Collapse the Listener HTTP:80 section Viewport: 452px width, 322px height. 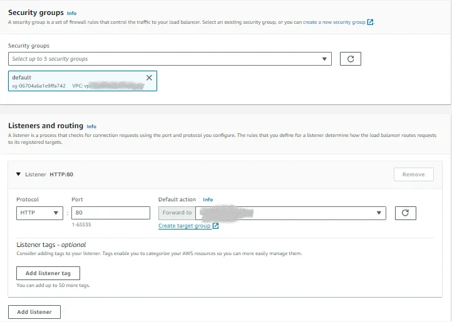tap(18, 174)
